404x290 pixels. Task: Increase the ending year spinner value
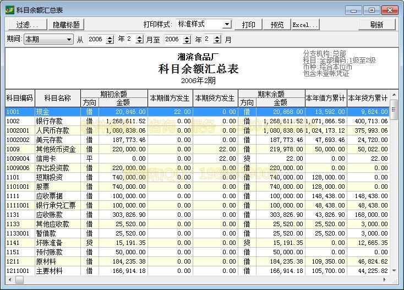tap(187, 37)
